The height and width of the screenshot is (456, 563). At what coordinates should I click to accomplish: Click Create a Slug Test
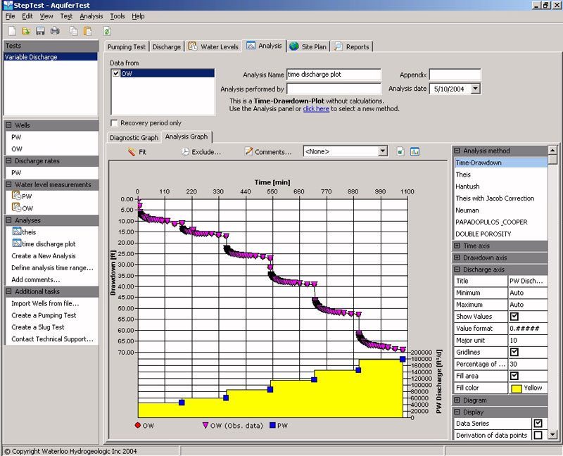click(38, 327)
